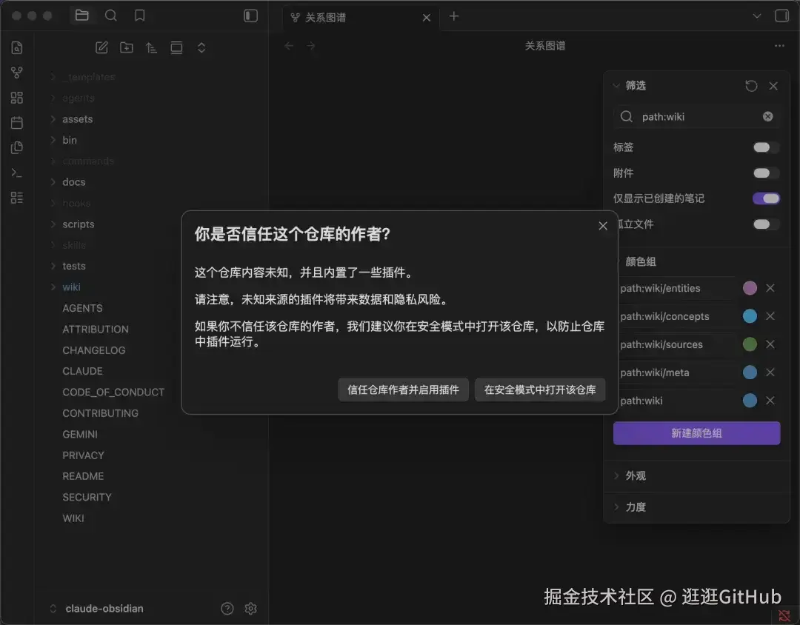Click the bookmark icon in top bar
The height and width of the screenshot is (625, 800).
(139, 16)
